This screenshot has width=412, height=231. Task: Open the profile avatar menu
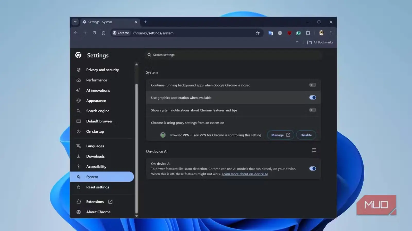tap(321, 33)
